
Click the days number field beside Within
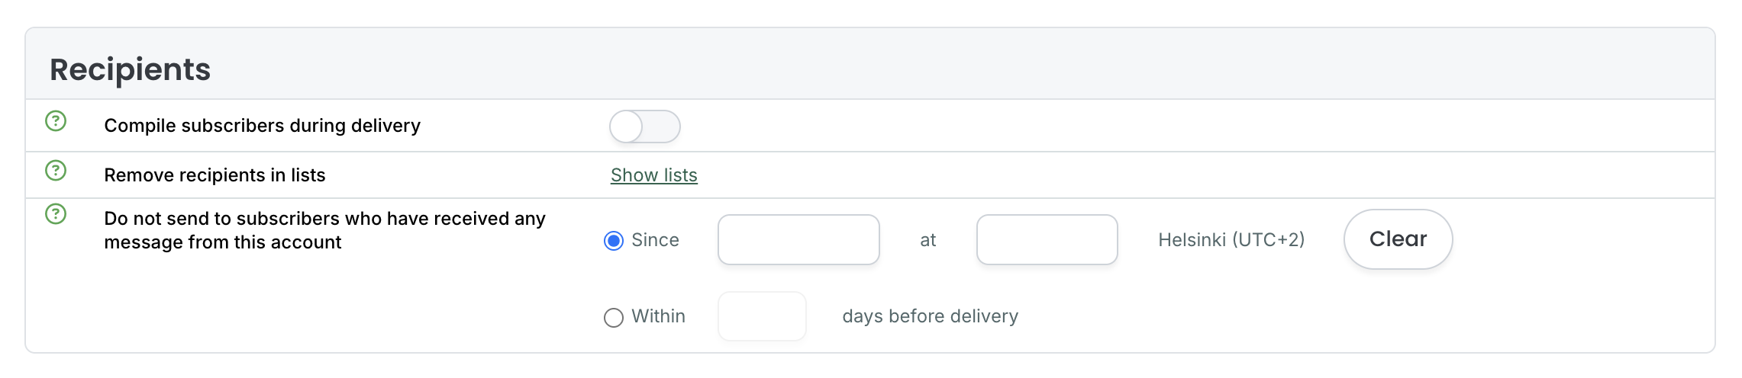click(762, 316)
